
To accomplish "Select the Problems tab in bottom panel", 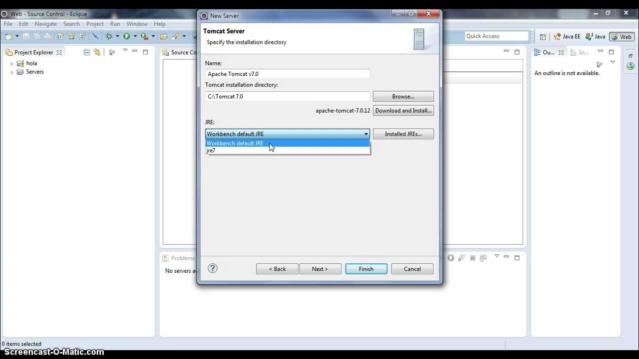I will pyautogui.click(x=179, y=258).
